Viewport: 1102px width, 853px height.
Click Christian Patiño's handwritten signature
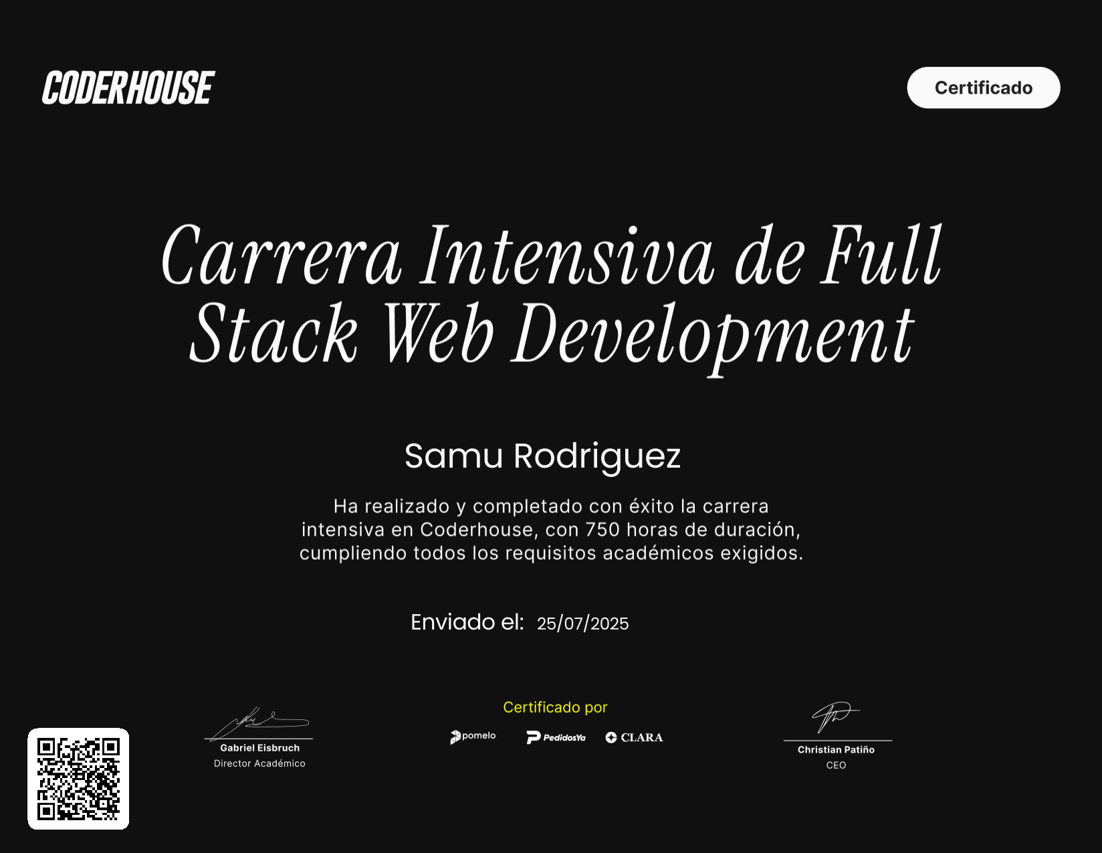click(x=834, y=717)
